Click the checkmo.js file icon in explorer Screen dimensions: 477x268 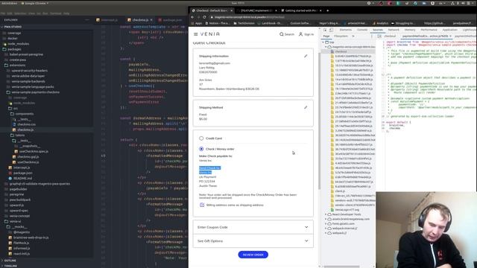(14, 130)
